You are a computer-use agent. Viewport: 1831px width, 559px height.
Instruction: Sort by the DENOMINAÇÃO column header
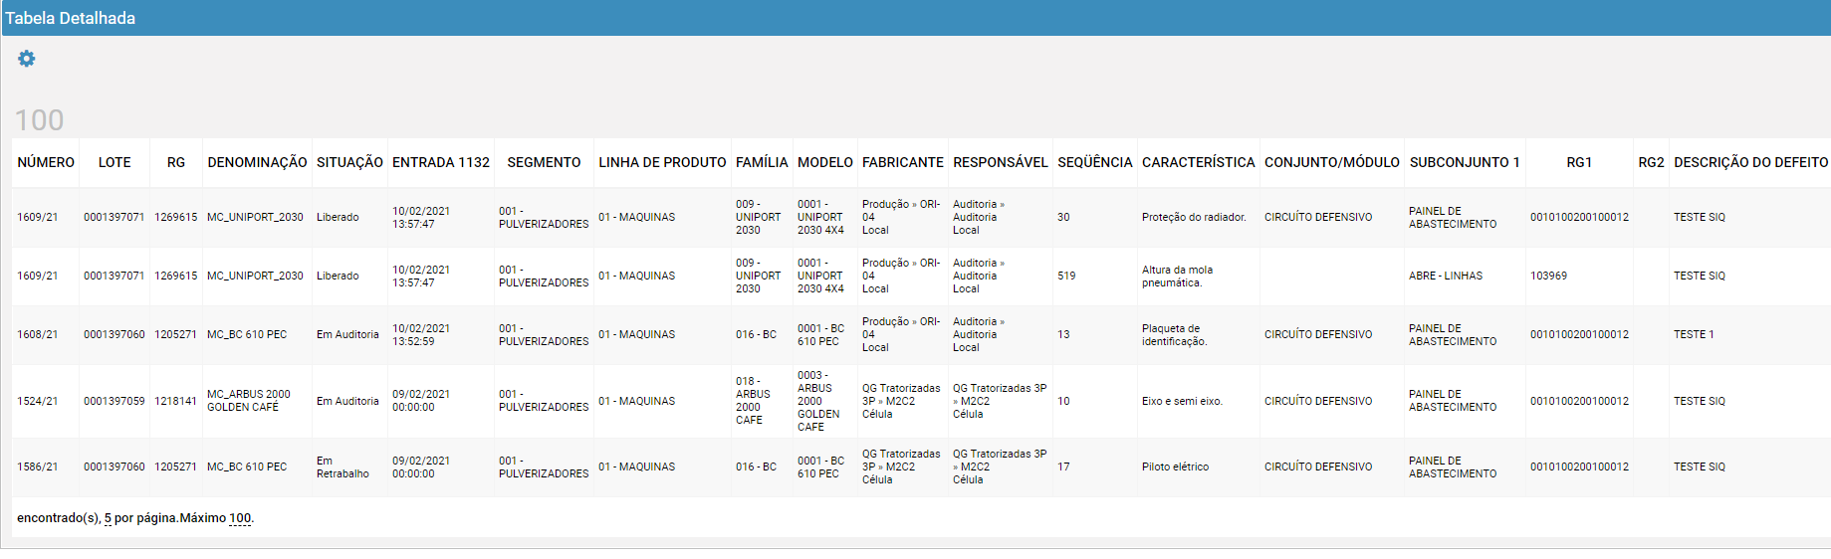257,162
